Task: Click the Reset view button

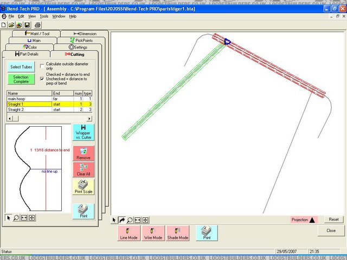Action: point(333,219)
